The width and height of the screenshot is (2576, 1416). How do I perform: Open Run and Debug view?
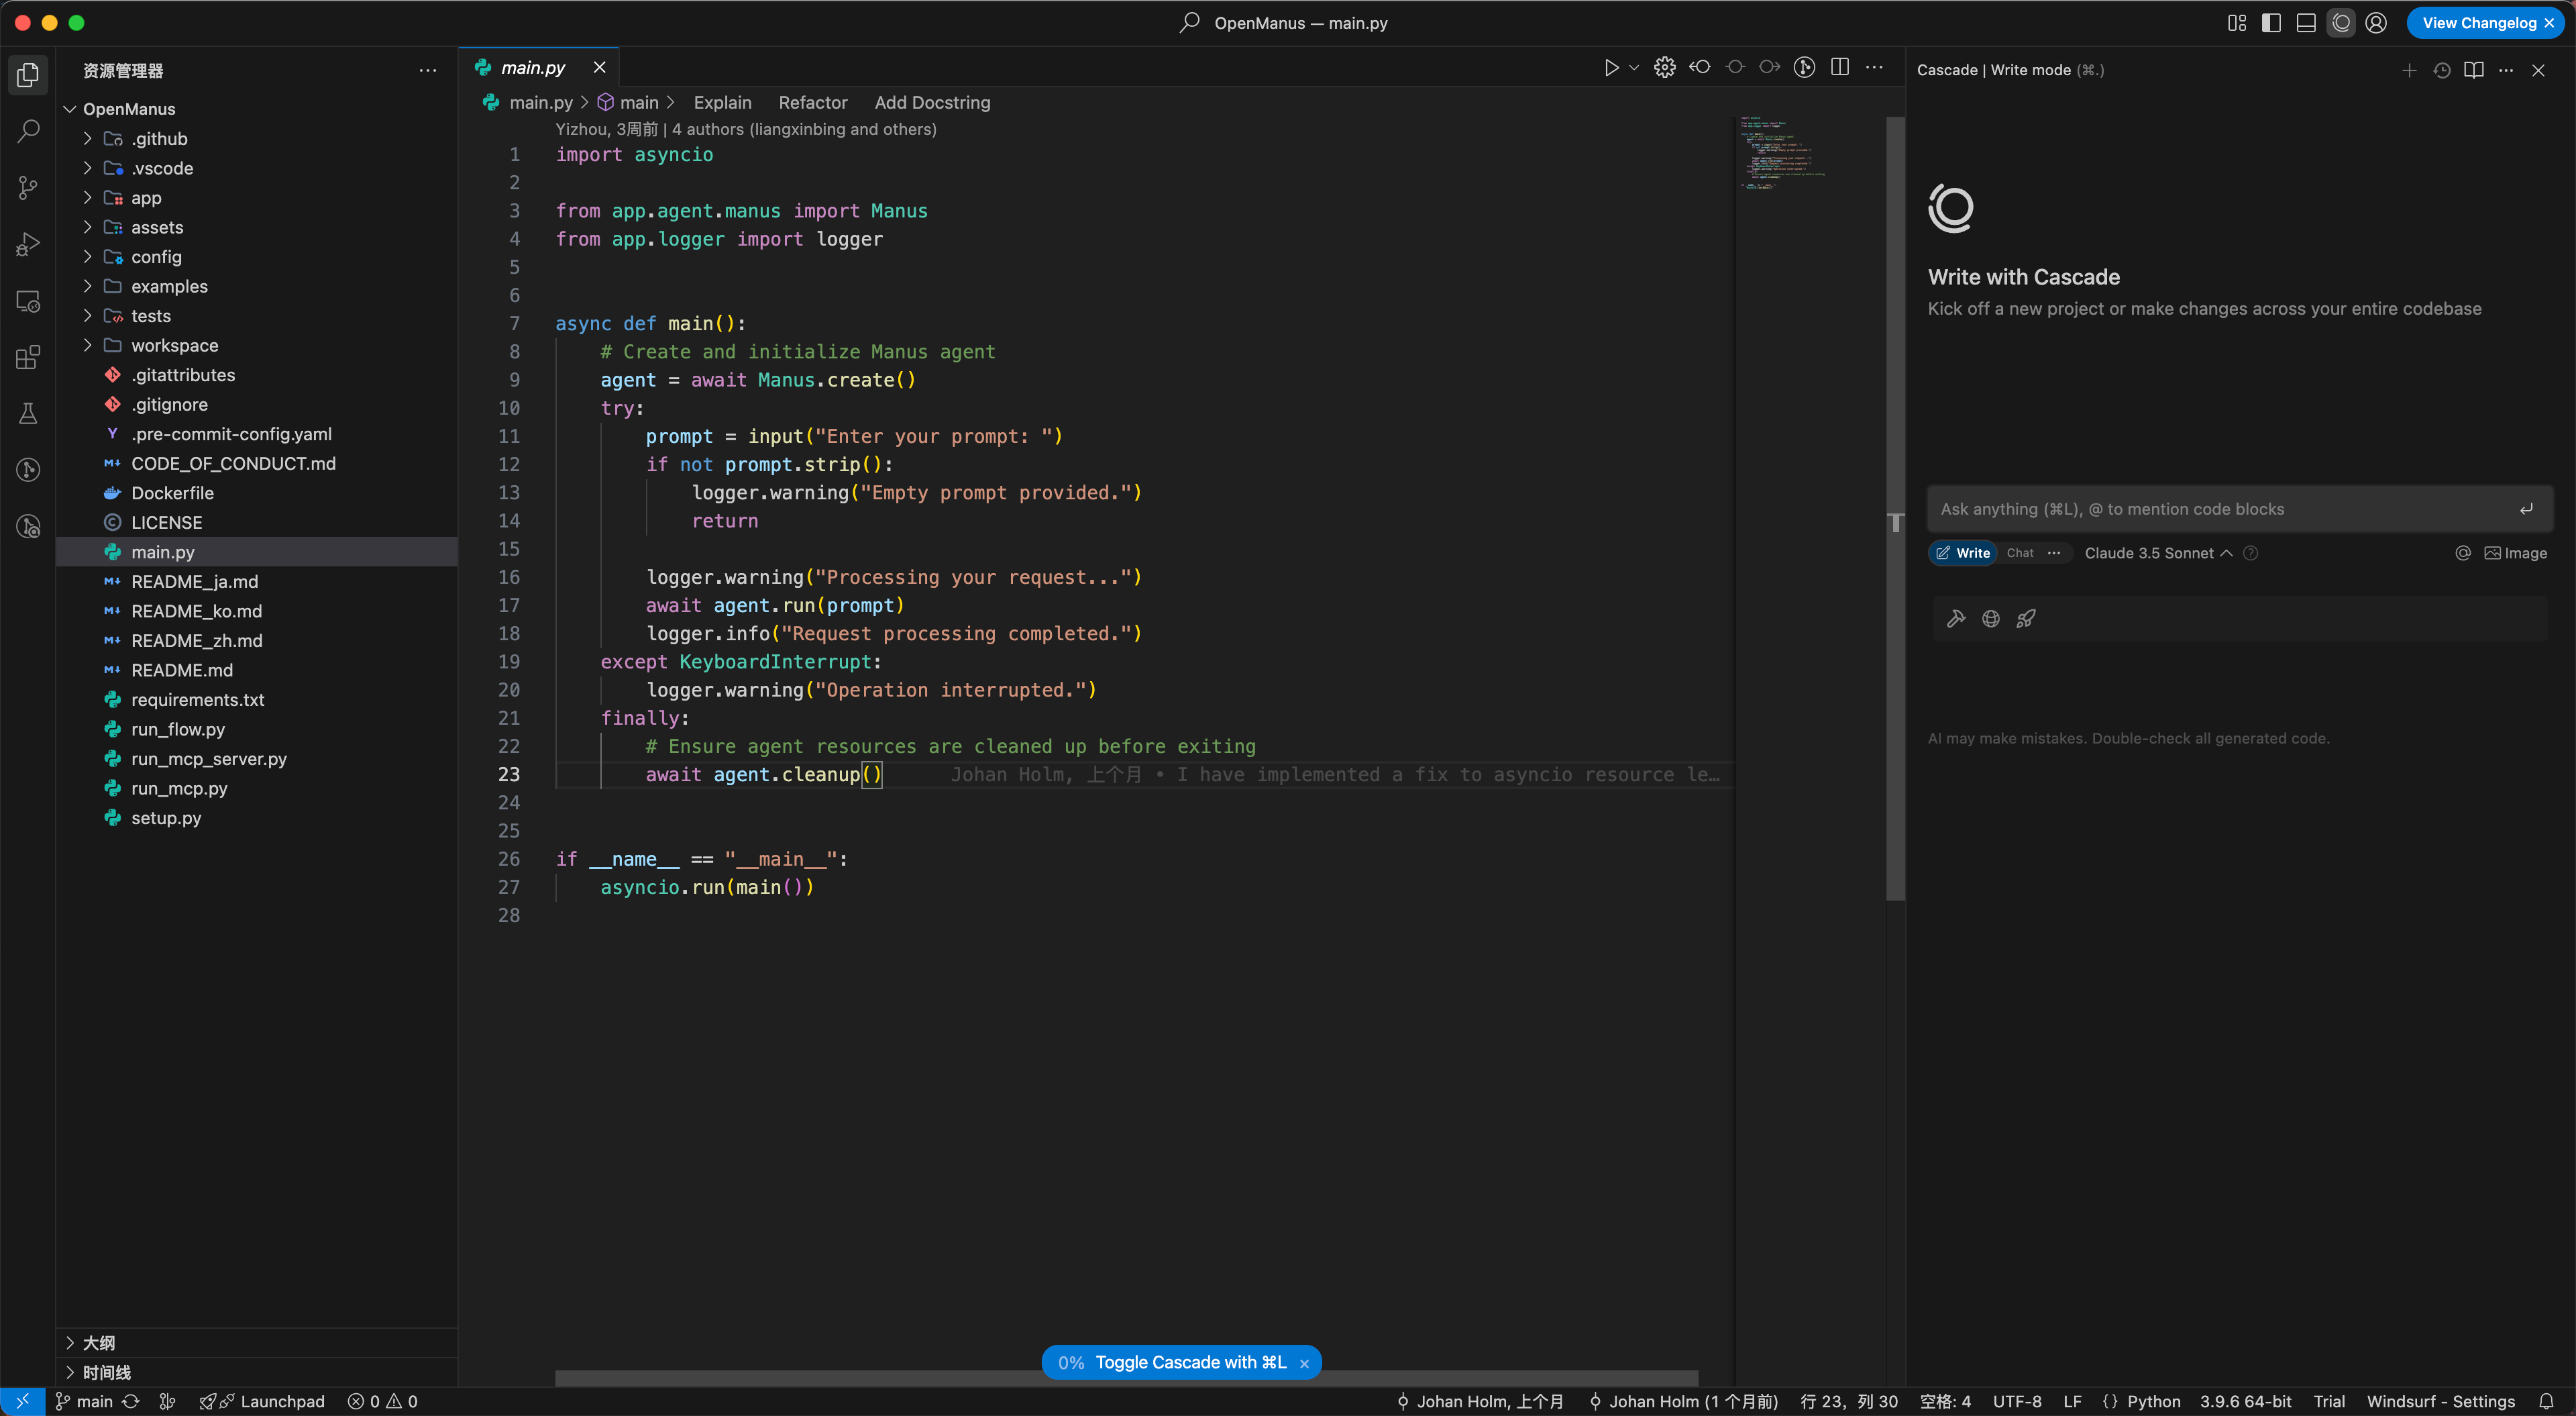[x=28, y=244]
